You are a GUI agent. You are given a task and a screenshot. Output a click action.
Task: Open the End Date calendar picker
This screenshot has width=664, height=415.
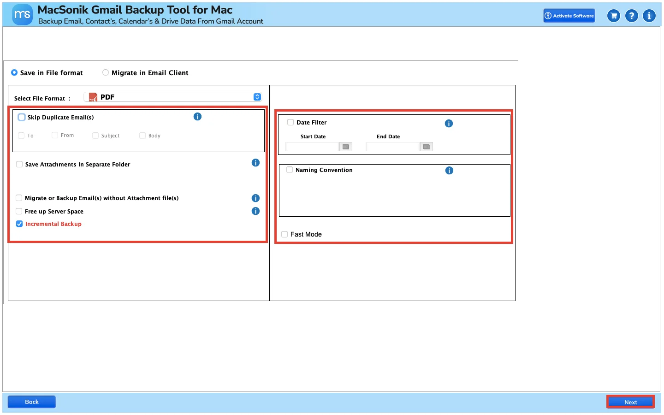(427, 147)
